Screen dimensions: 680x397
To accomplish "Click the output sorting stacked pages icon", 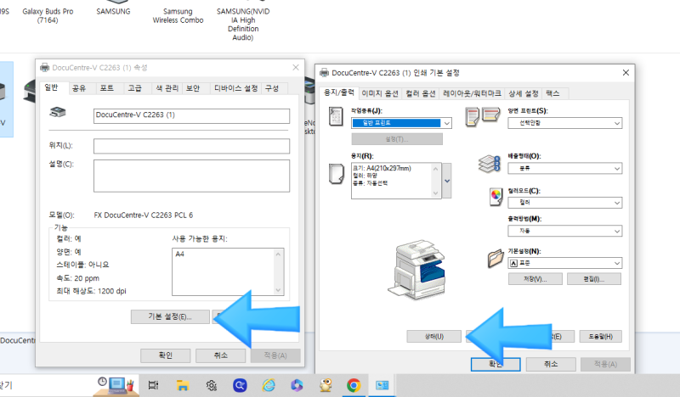I will (490, 164).
